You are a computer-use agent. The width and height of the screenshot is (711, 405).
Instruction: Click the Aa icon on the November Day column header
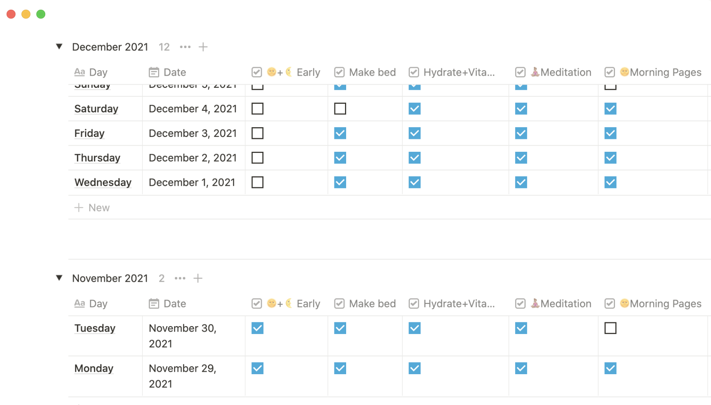click(79, 303)
